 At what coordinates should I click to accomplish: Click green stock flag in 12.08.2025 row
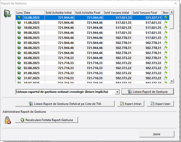coord(166,17)
